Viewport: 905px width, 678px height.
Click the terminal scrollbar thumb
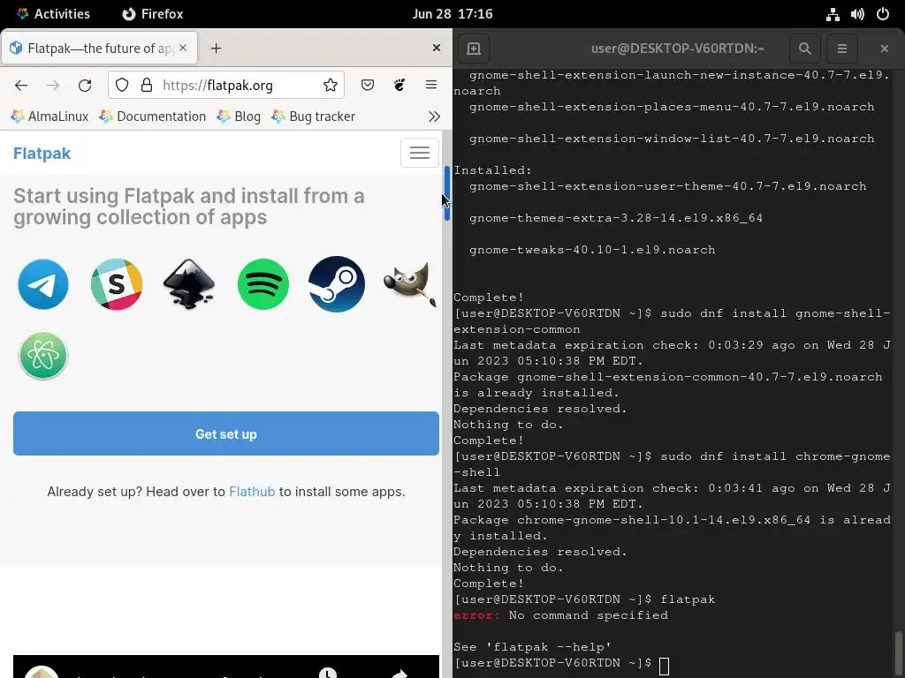coord(898,654)
